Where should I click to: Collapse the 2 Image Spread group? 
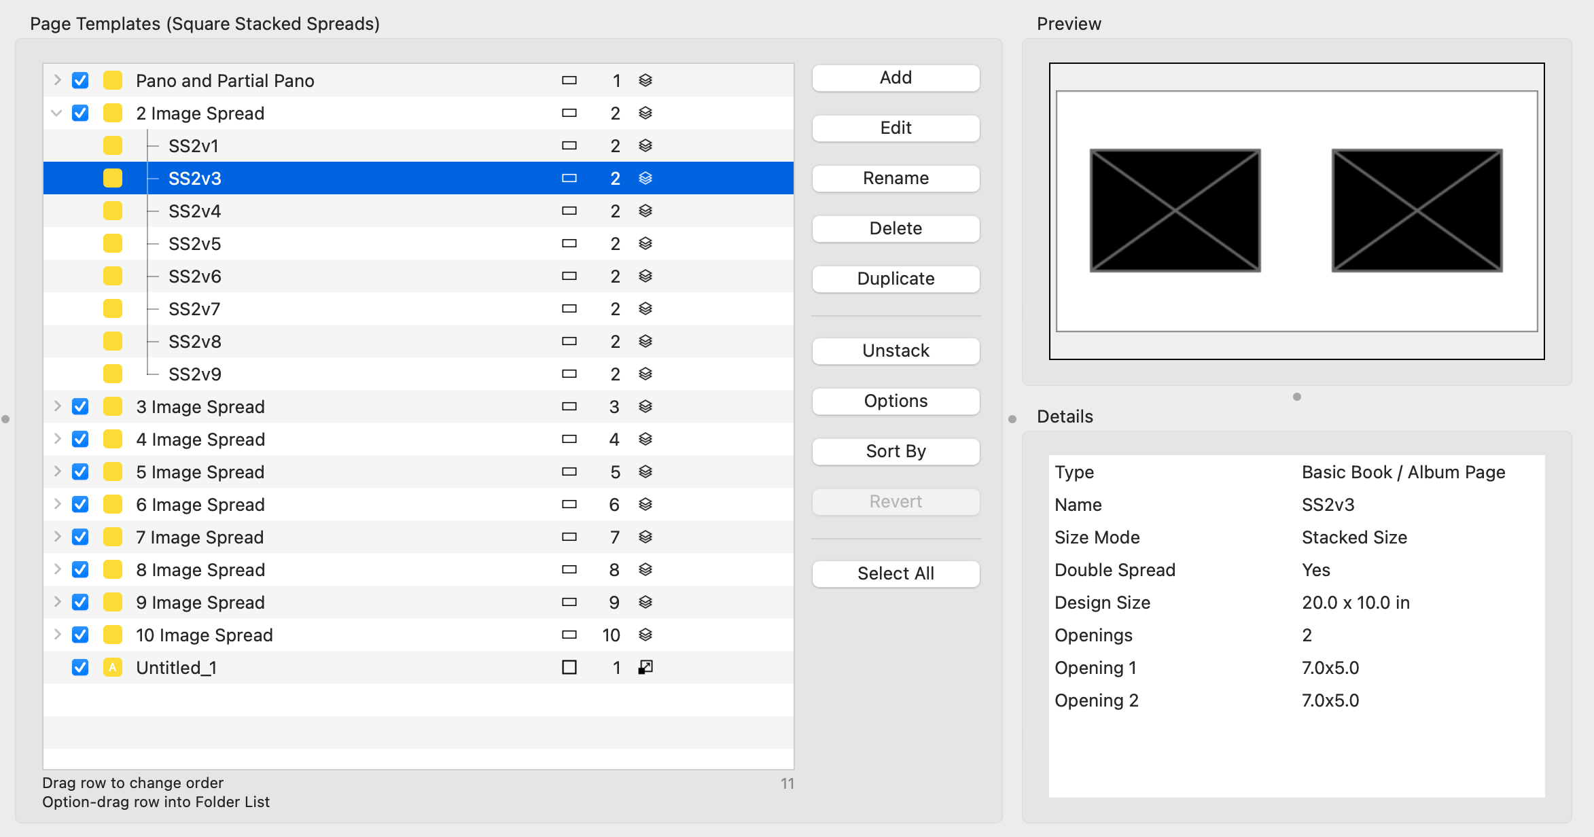tap(57, 113)
